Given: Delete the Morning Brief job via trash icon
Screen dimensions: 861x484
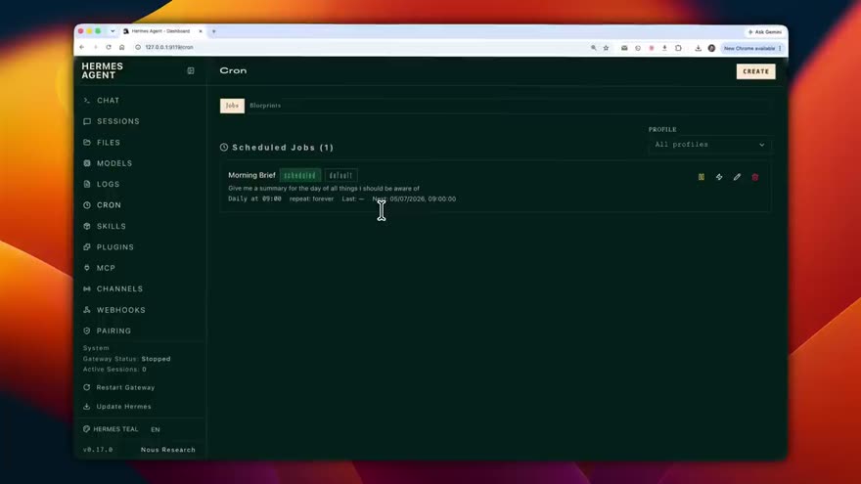Looking at the screenshot, I should (755, 177).
